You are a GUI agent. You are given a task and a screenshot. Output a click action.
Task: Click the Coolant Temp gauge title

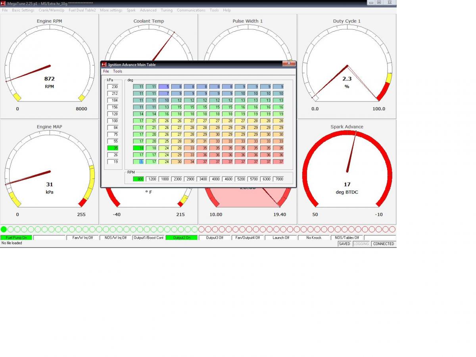click(x=148, y=21)
